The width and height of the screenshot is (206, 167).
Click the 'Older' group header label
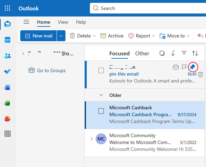[116, 95]
